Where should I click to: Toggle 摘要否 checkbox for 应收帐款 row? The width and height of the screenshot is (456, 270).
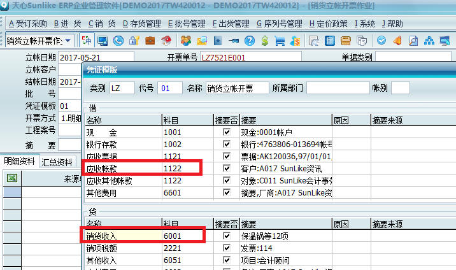coord(226,168)
